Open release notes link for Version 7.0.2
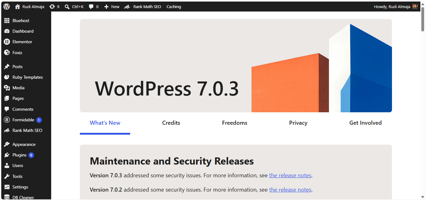Image resolution: width=426 pixels, height=200 pixels. click(x=290, y=190)
